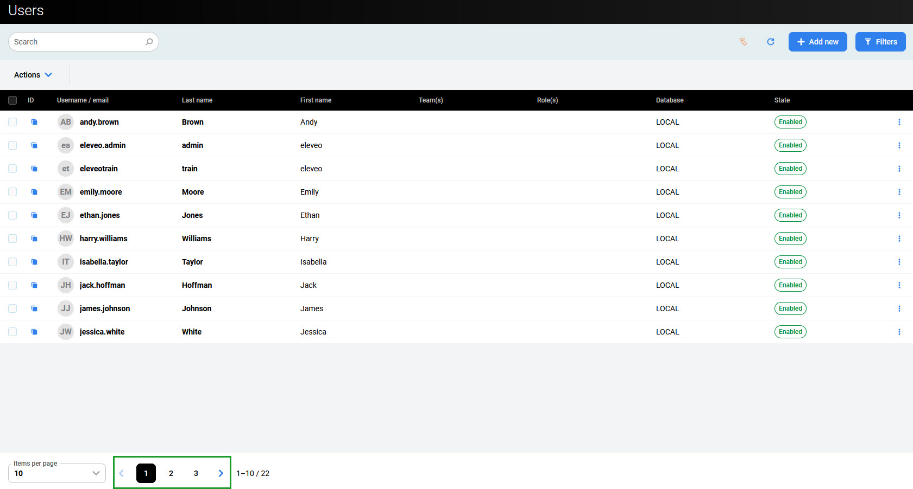
Task: Focus the Search input field
Action: [76, 42]
